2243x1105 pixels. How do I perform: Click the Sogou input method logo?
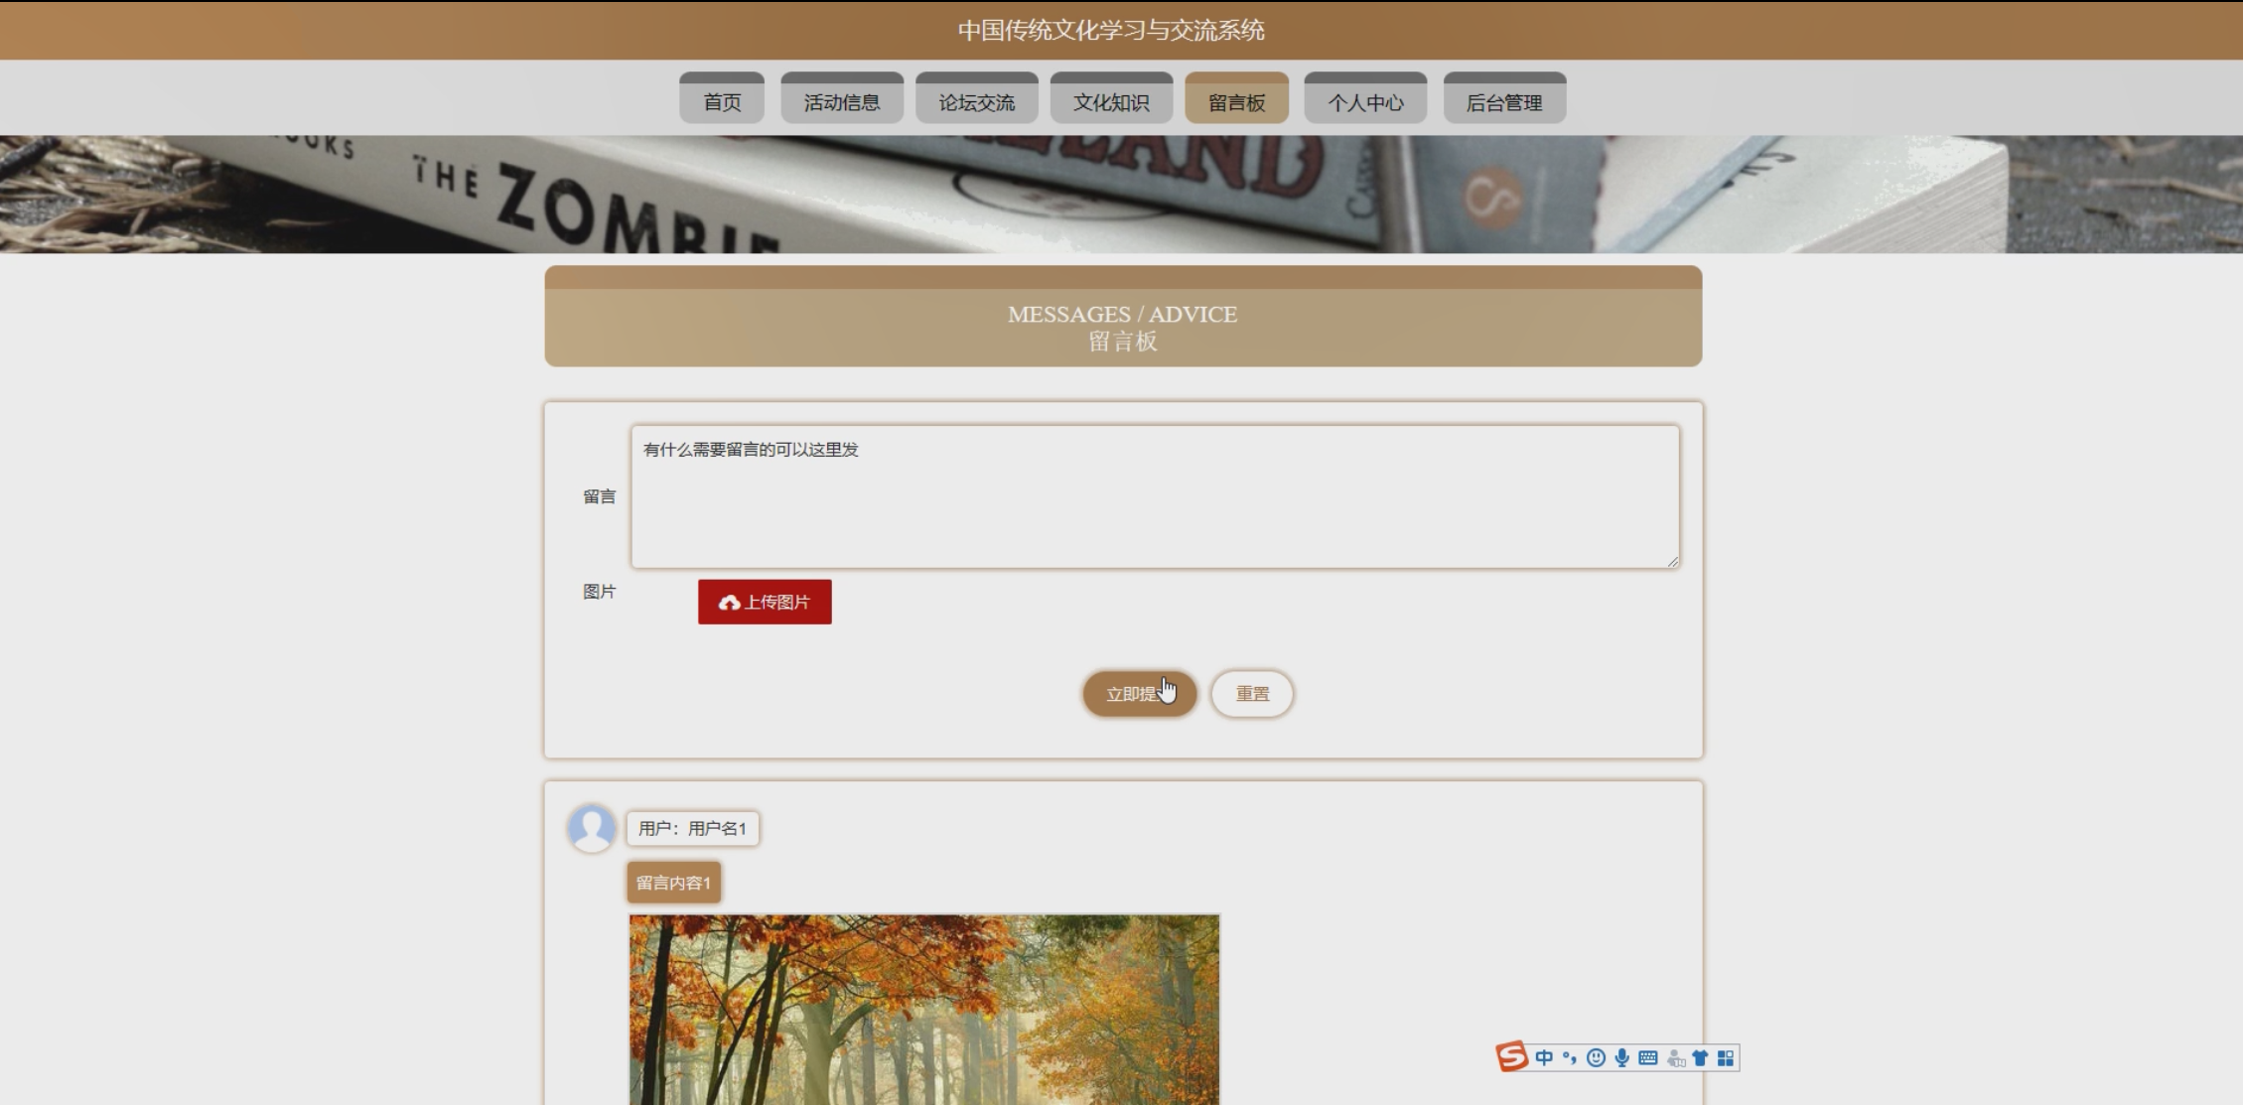pos(1511,1056)
